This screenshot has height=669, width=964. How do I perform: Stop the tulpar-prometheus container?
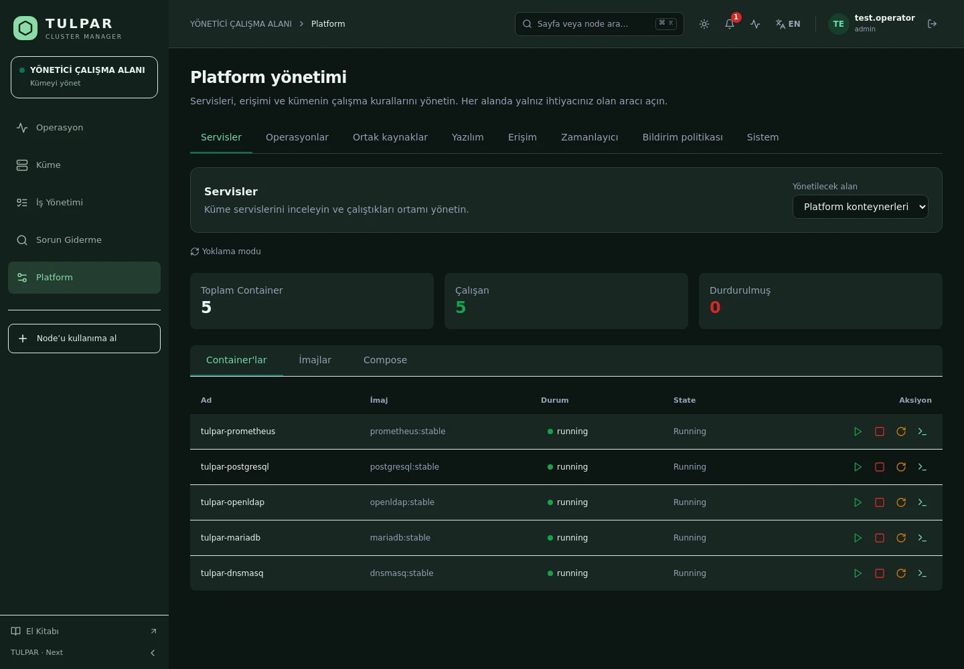point(880,432)
